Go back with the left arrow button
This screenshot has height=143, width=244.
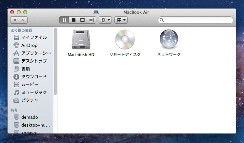point(15,20)
